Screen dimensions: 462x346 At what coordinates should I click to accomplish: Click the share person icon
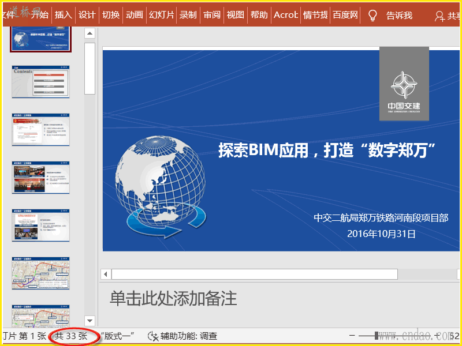pyautogui.click(x=439, y=16)
